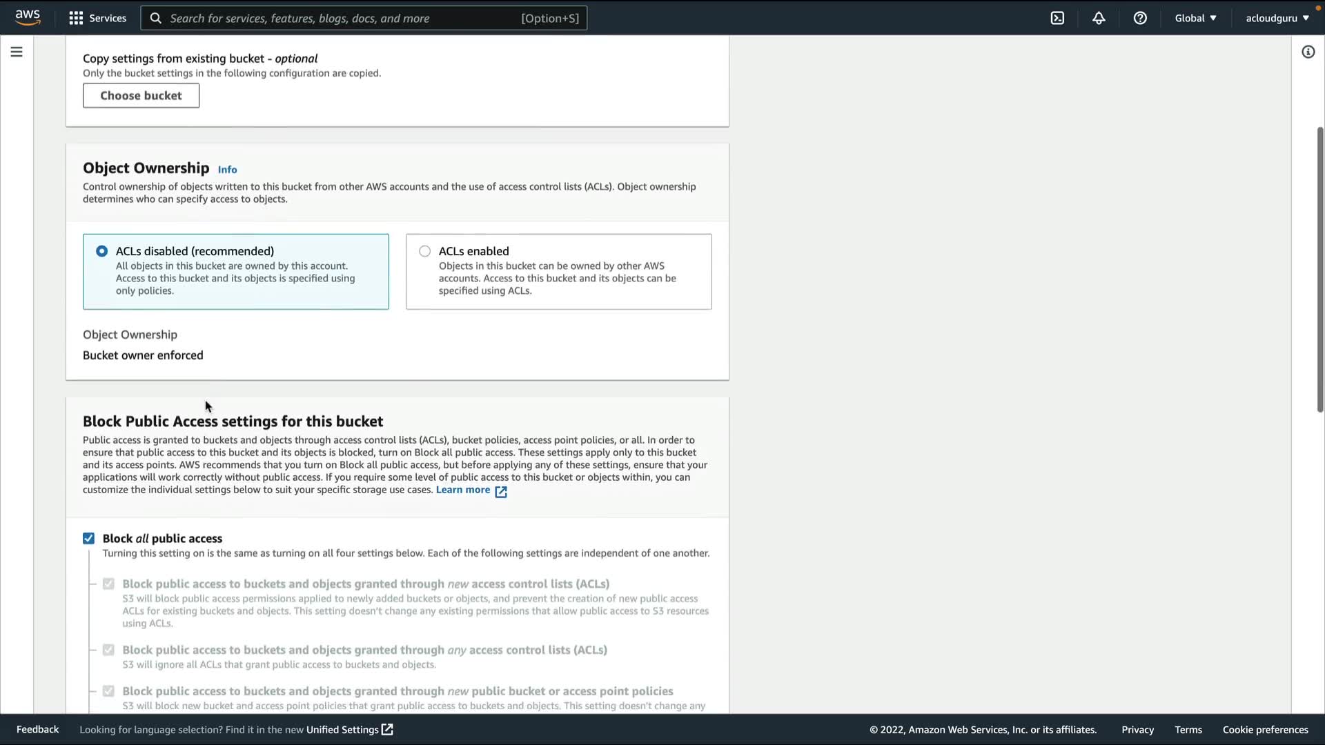Viewport: 1325px width, 745px height.
Task: Click the Feedback footer item
Action: (x=37, y=730)
